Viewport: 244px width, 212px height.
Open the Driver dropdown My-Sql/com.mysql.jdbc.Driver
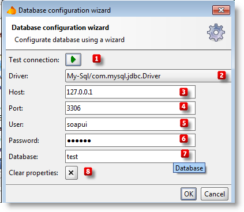click(148, 76)
